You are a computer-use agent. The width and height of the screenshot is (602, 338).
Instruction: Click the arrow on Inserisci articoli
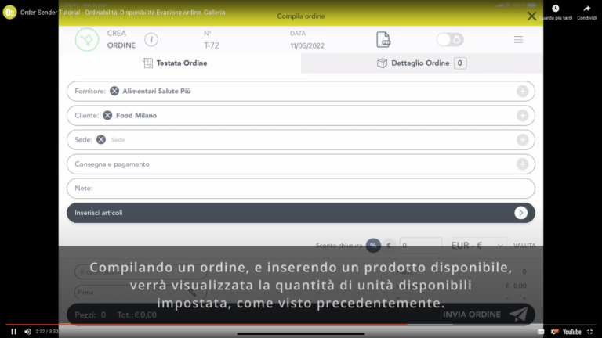521,213
